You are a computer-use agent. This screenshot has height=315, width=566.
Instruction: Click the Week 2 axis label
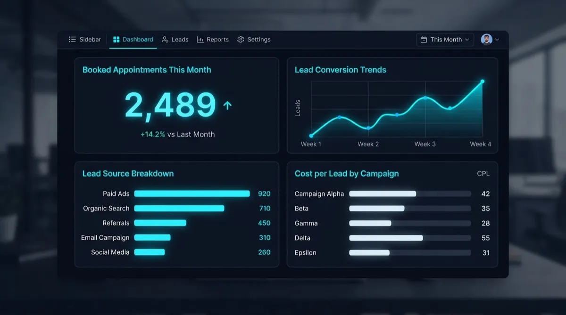[x=368, y=144]
